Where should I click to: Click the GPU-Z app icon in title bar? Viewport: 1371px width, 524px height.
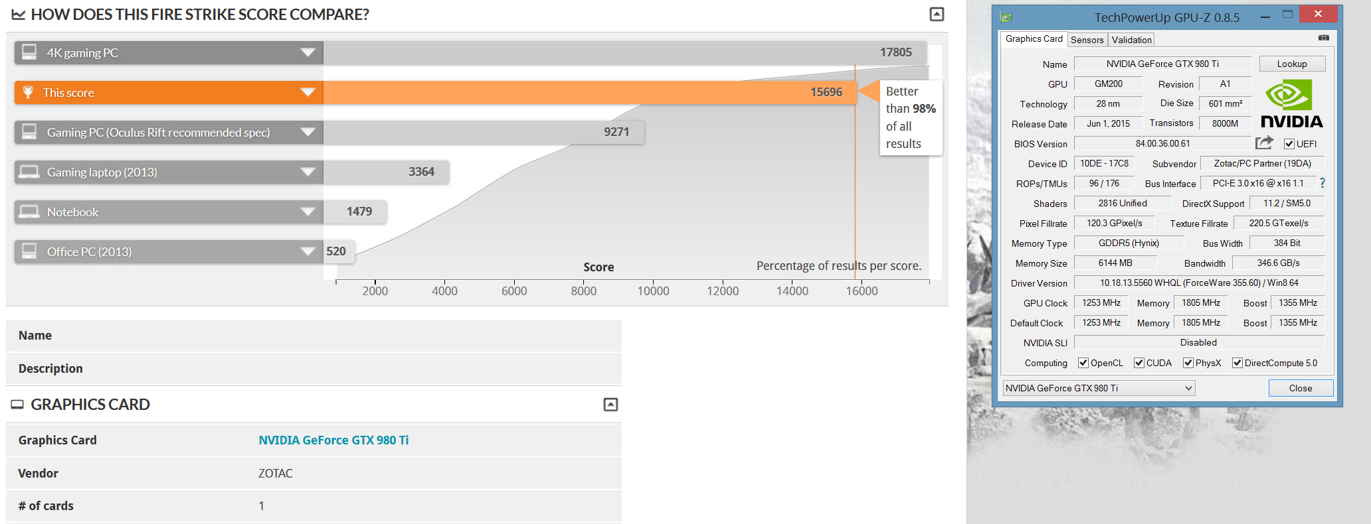[1006, 17]
